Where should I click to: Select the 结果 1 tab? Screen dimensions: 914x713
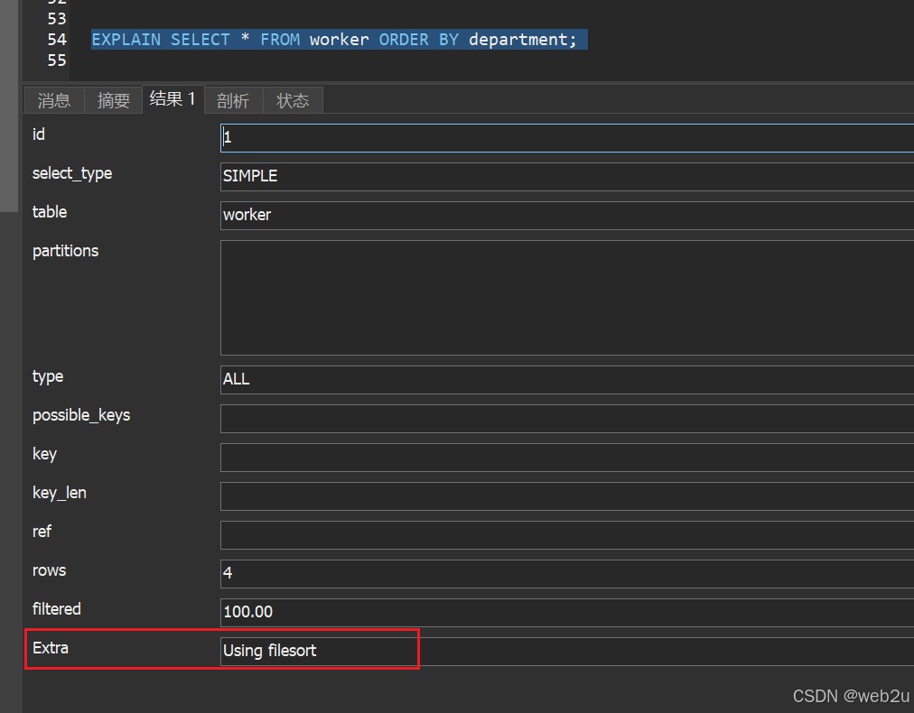pos(173,99)
